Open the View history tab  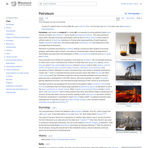(130, 18)
